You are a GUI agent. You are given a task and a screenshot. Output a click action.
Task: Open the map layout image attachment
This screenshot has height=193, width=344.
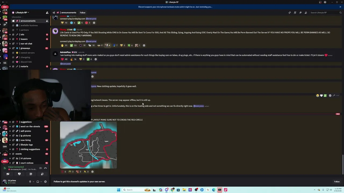coord(88,145)
